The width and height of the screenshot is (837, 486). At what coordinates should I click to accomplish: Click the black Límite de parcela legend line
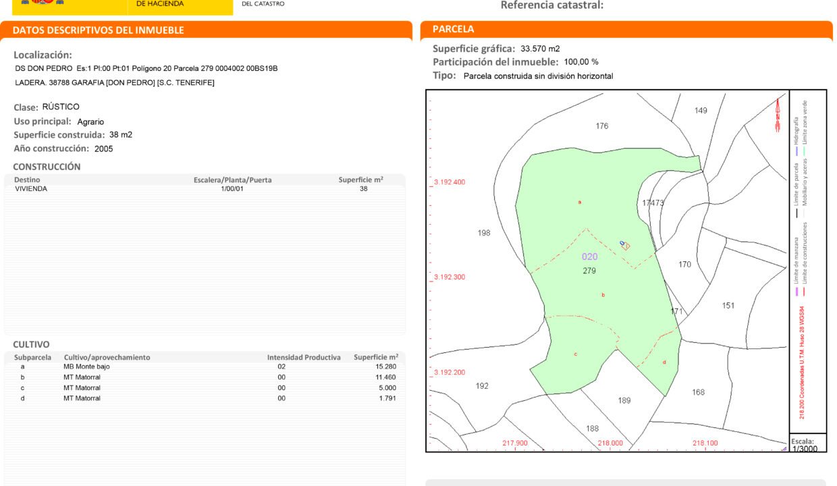pos(796,213)
